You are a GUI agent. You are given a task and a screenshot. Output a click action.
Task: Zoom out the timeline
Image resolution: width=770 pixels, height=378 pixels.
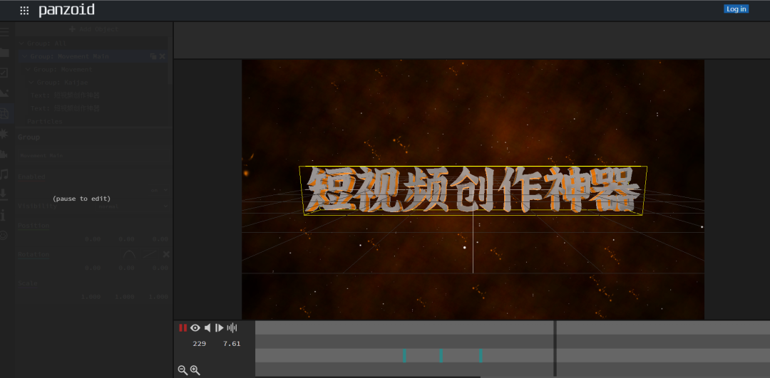click(183, 370)
